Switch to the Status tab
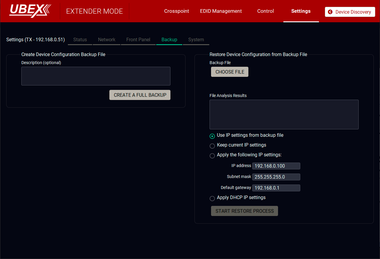Viewport: 380px width, 259px height. tap(80, 40)
